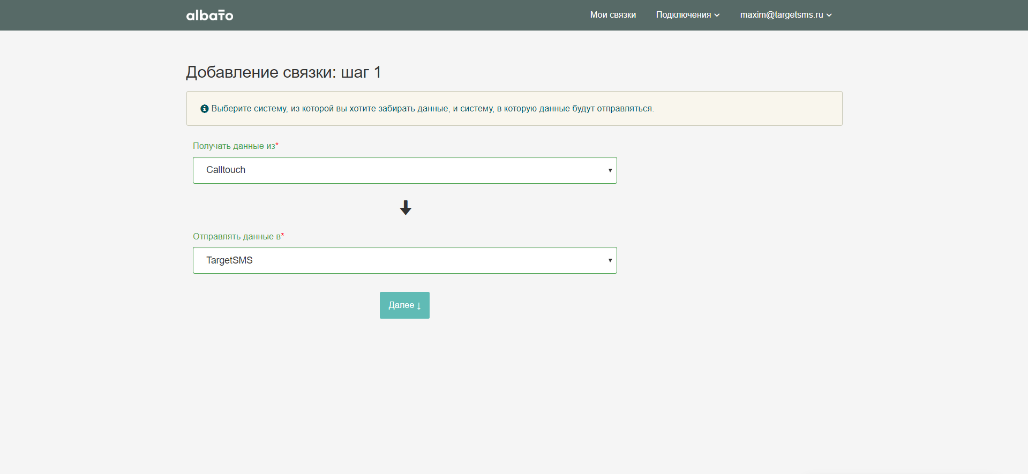Screen dimensions: 1028x474
Task: Open Мои связки page
Action: [x=613, y=15]
